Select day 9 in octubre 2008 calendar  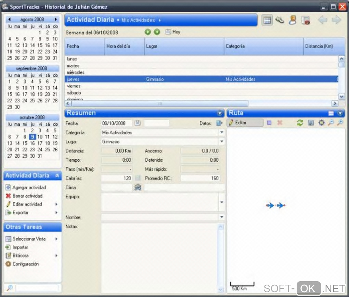(x=32, y=137)
